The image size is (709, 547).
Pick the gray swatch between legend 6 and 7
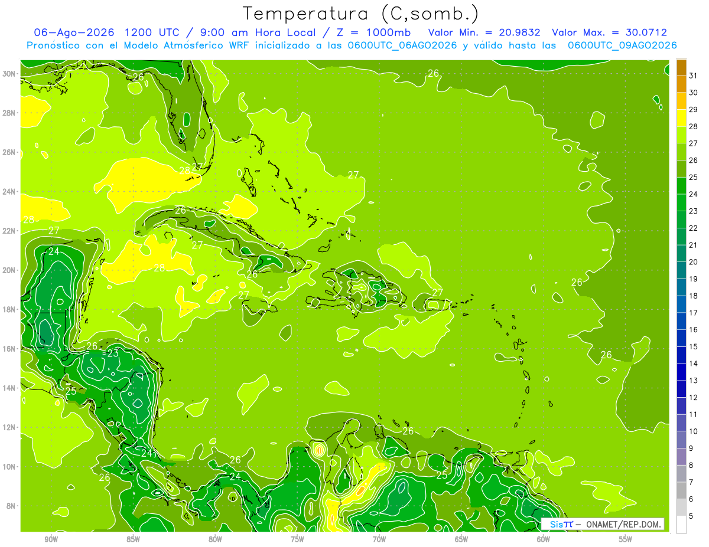point(681,490)
